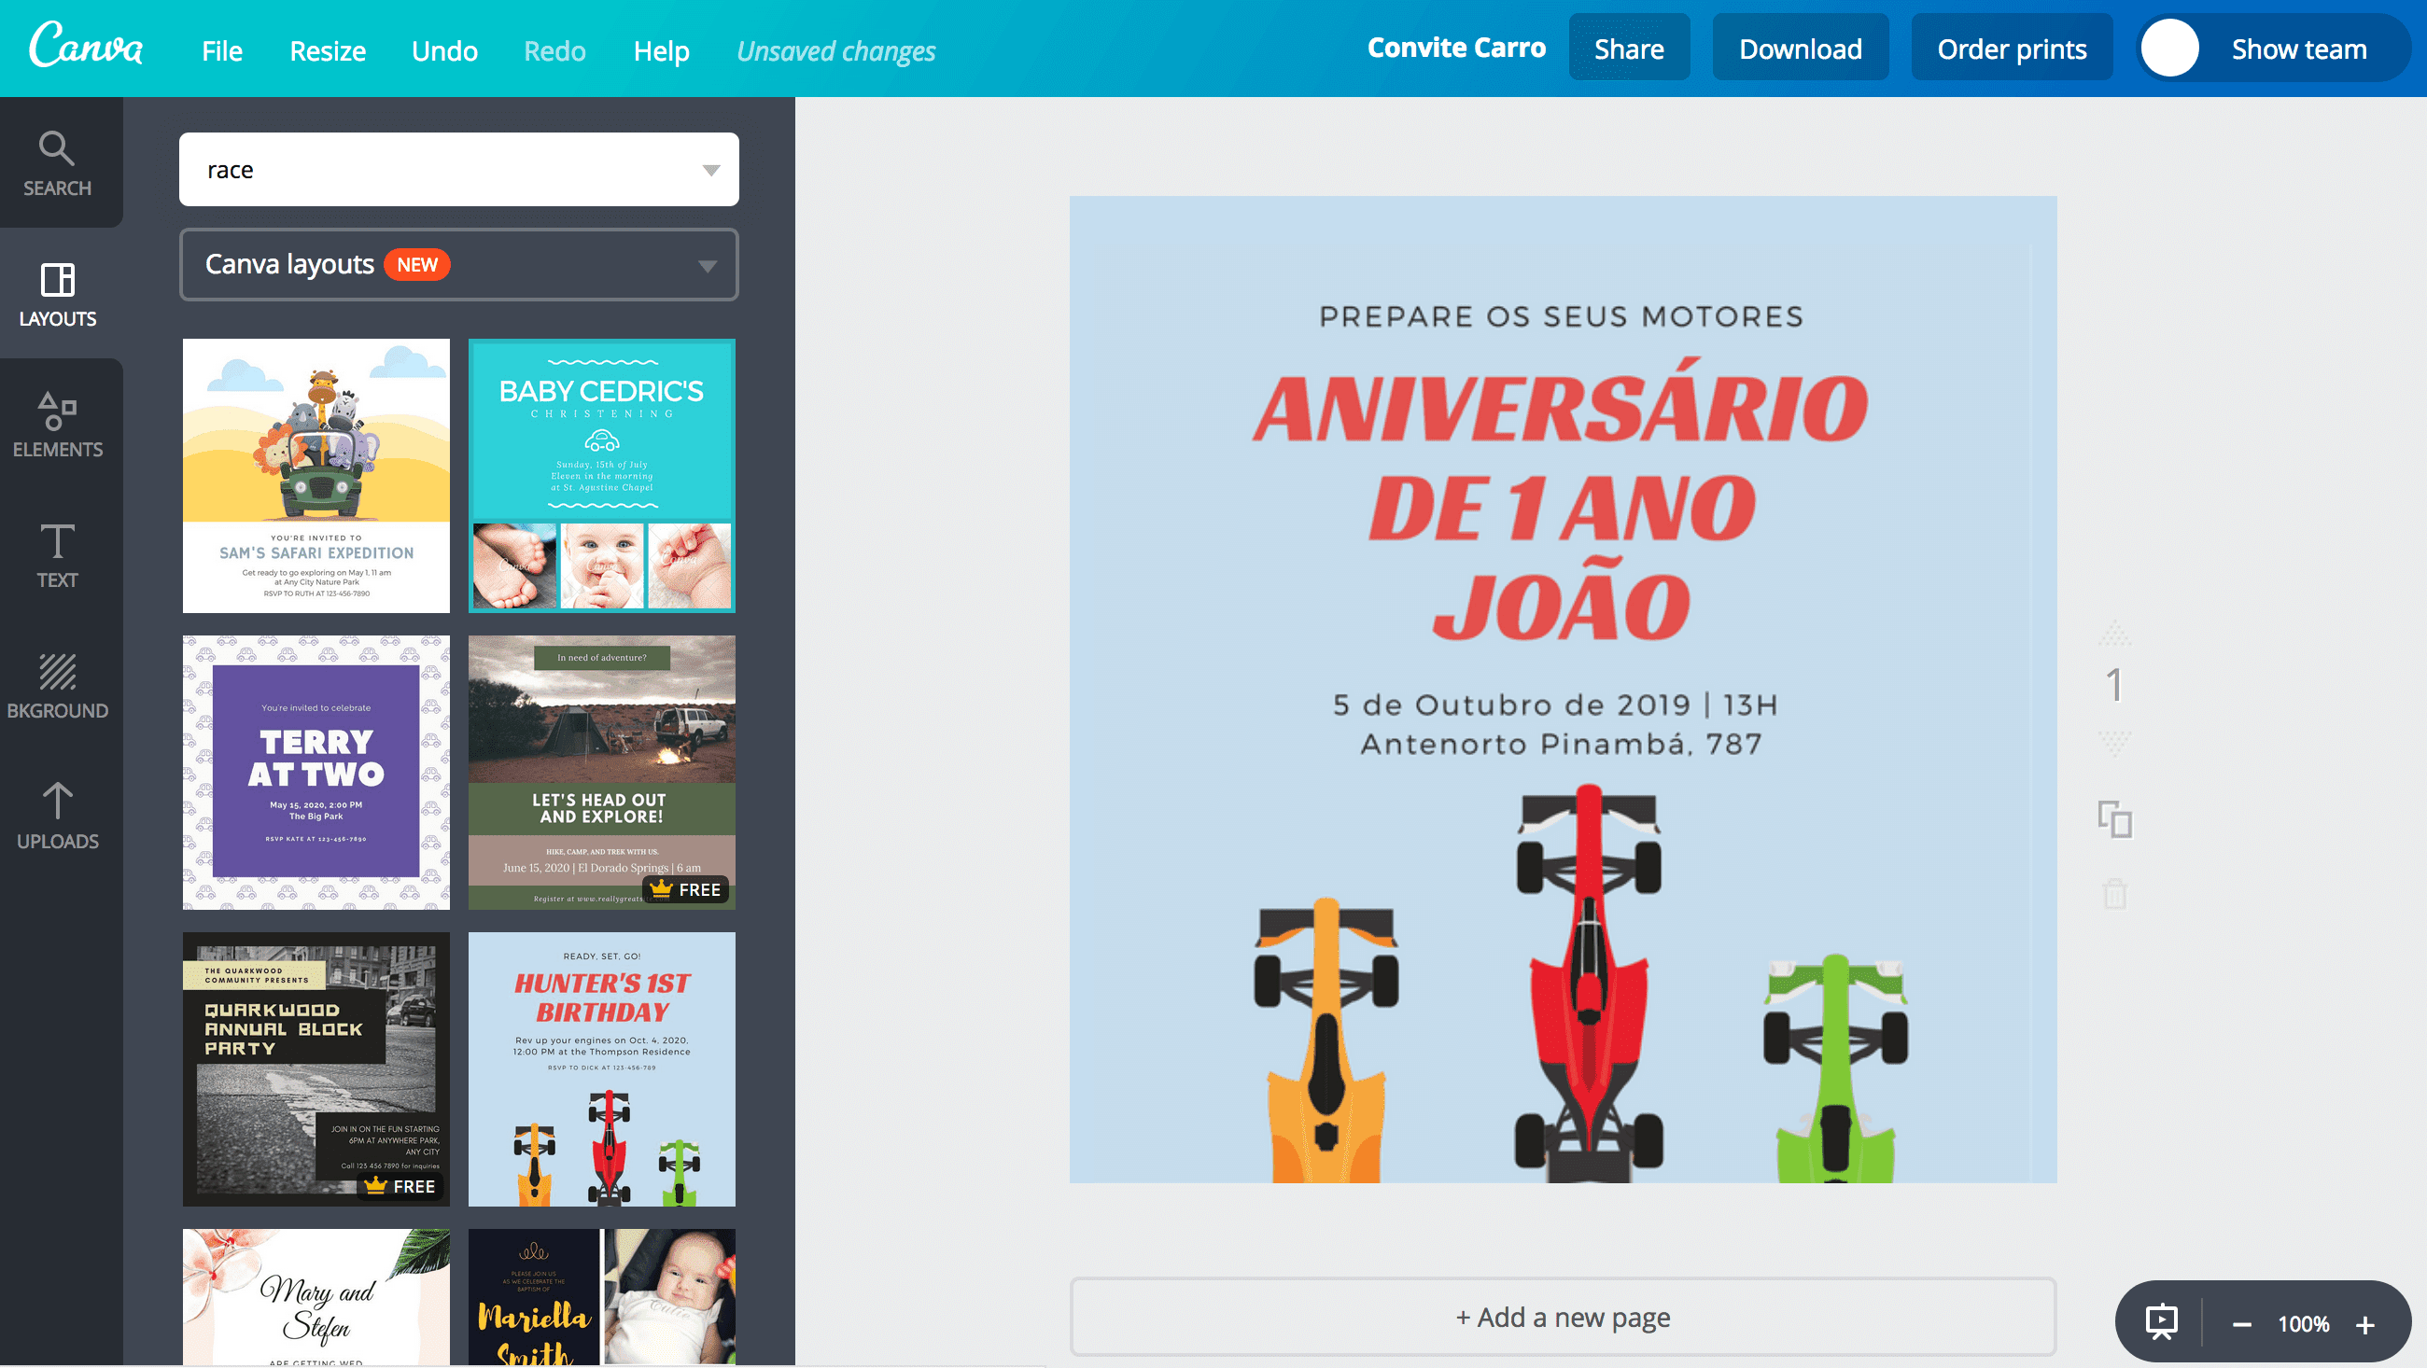The image size is (2427, 1368).
Task: Select Baby Cedric's Christening layout
Action: click(601, 476)
